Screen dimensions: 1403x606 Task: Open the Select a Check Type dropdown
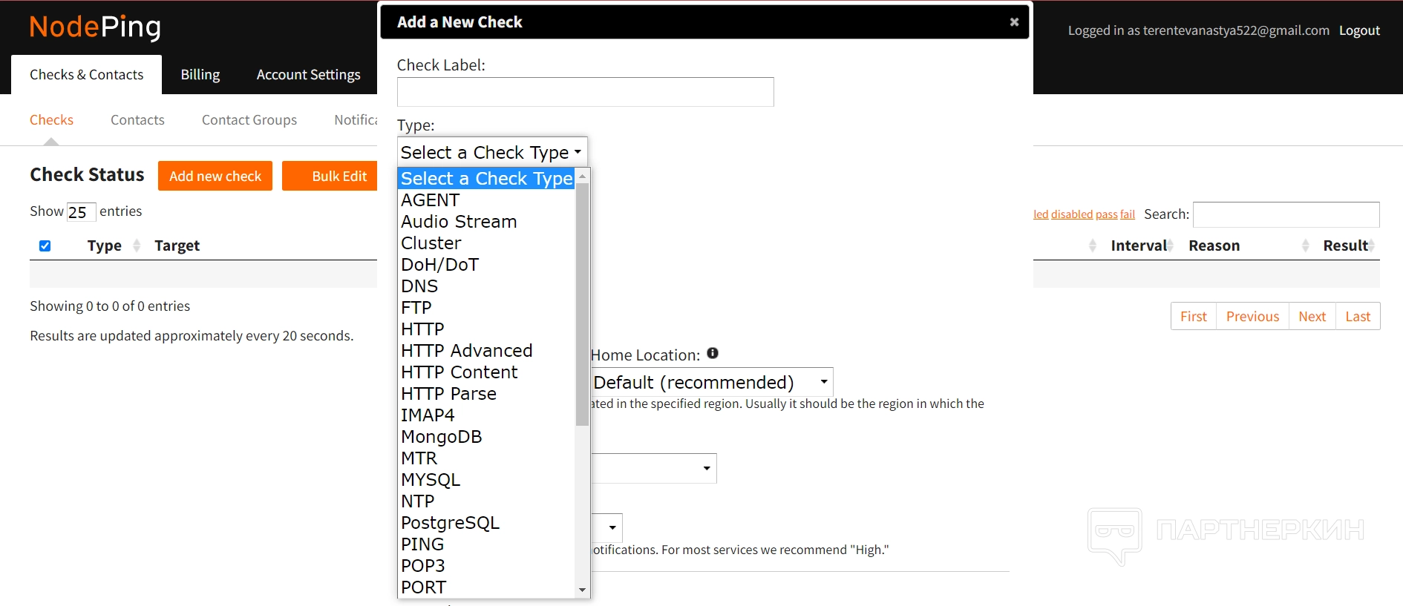tap(491, 152)
